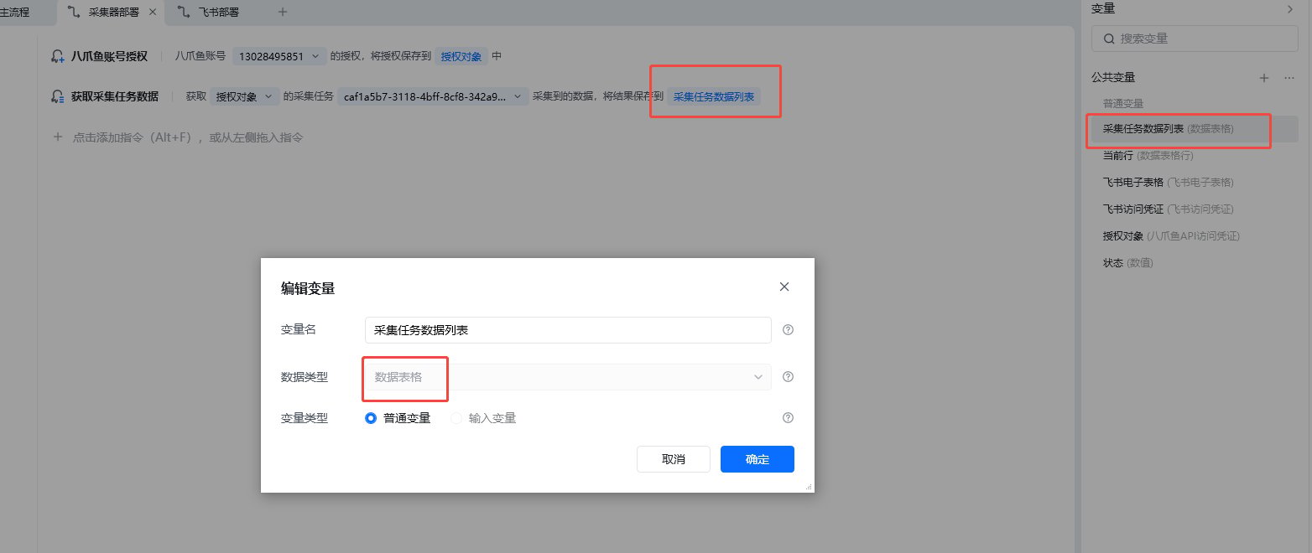Click the 搜索变量 search field
Screen dimensions: 1312x553
click(1195, 39)
